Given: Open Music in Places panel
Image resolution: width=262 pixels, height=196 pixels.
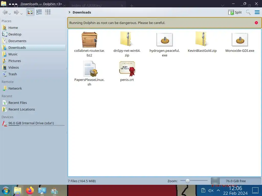Looking at the screenshot, I should [x=33, y=54].
